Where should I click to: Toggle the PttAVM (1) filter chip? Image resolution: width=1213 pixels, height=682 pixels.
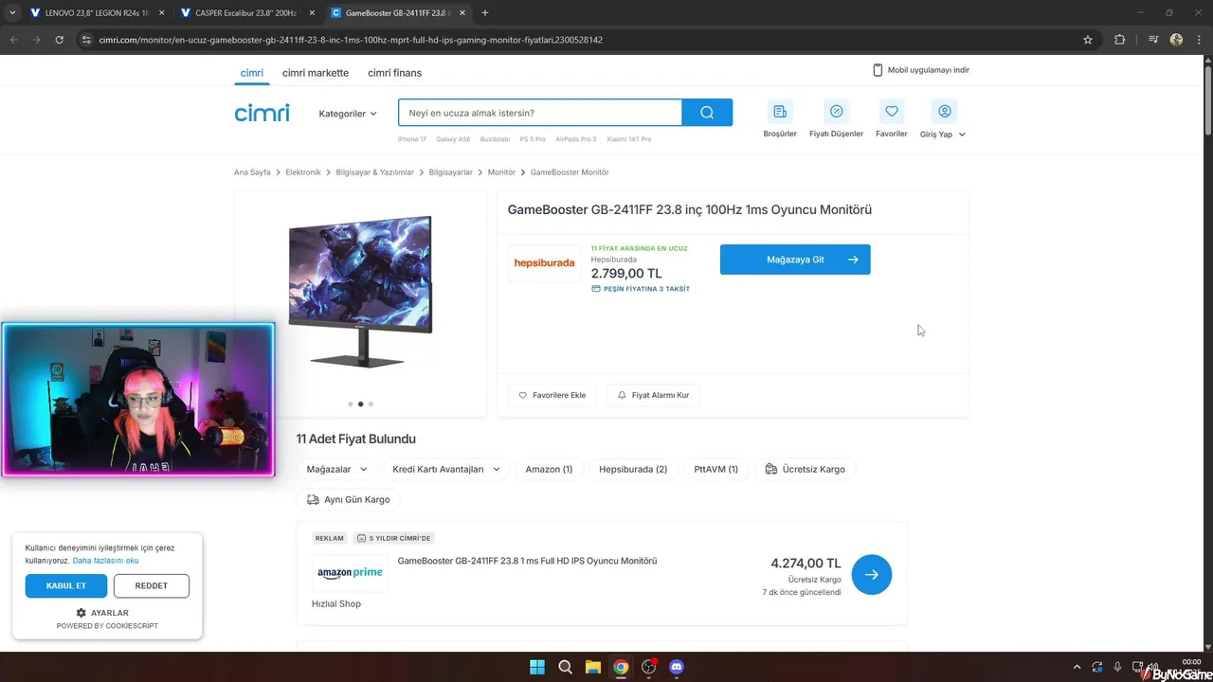tap(715, 469)
